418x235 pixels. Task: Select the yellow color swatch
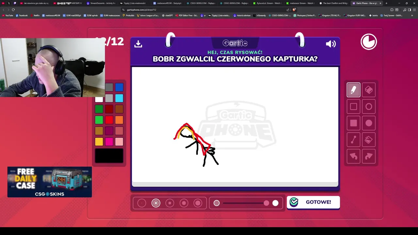[99, 142]
